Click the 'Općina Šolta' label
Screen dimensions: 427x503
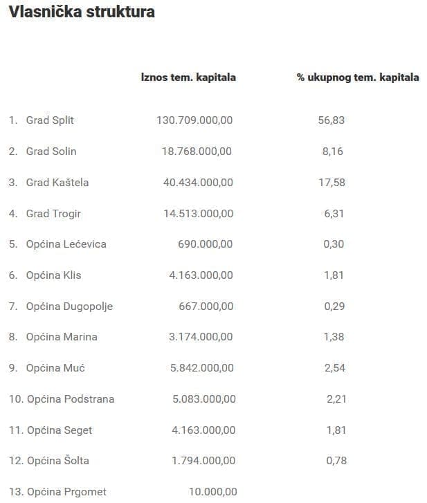(x=57, y=461)
